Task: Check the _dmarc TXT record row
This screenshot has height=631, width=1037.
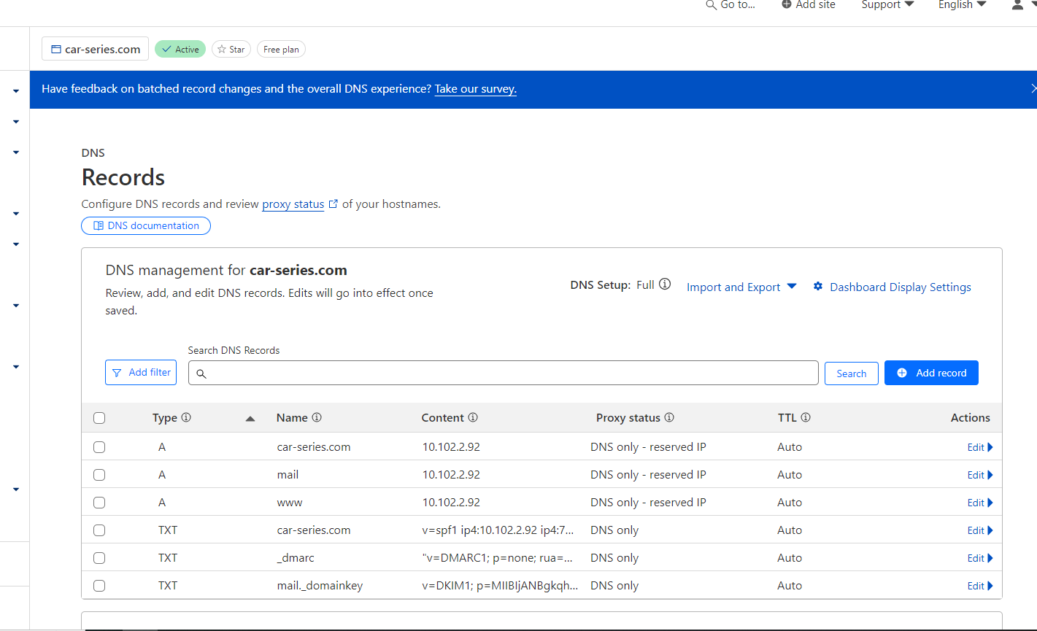Action: (99, 558)
